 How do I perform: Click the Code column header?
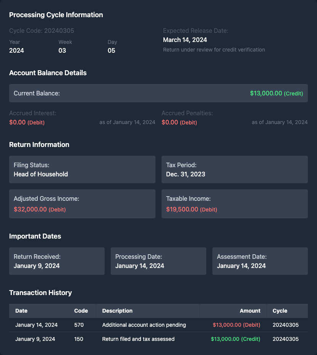(81, 311)
